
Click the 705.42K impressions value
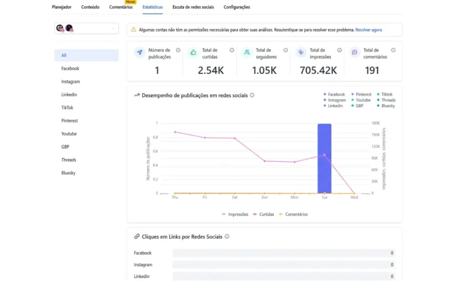(318, 70)
